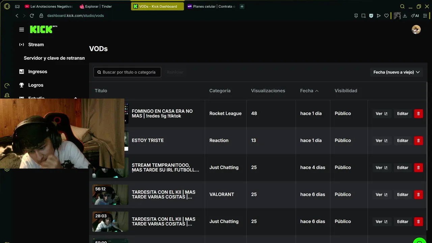Collapse the Estudio sidebar section
This screenshot has width=432, height=243.
(x=76, y=98)
